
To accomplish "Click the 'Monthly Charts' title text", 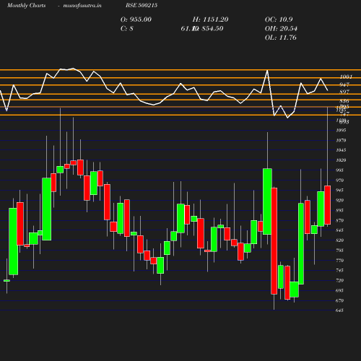I will (26, 5).
